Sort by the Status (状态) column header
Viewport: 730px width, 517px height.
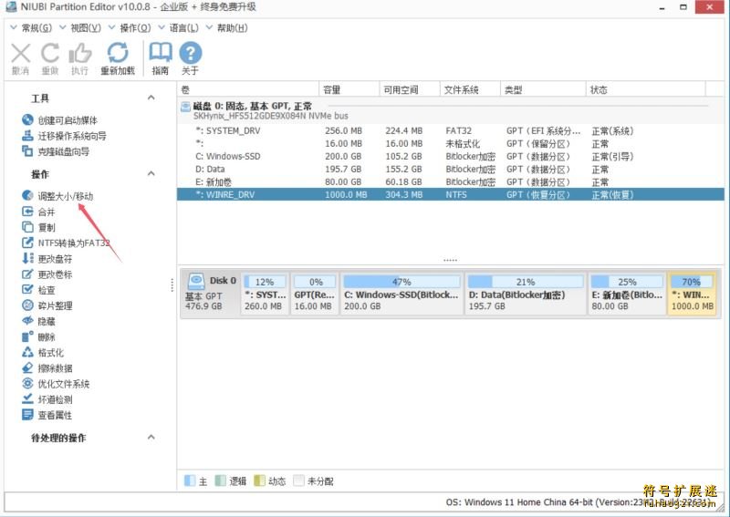(x=646, y=89)
